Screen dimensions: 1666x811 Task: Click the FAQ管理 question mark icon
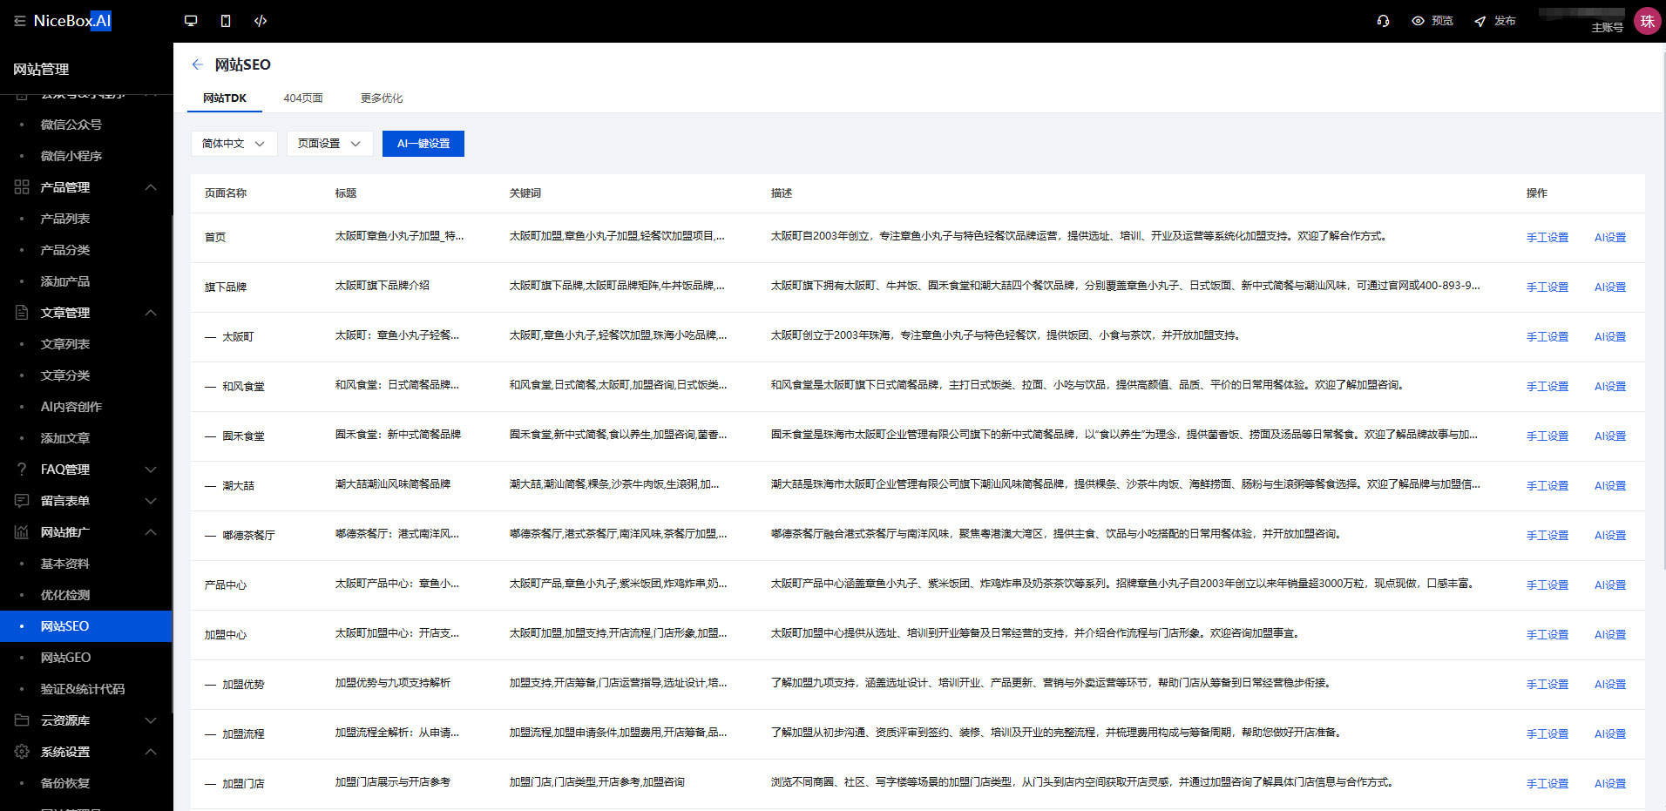coord(22,470)
